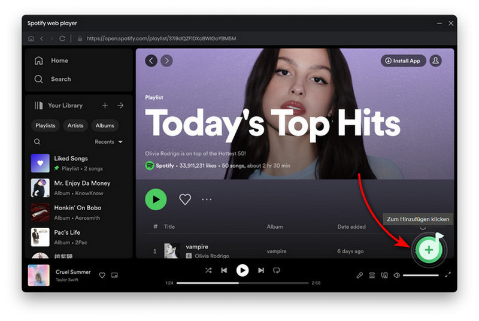Open Pac's Life album
479x321 pixels.
pos(80,237)
